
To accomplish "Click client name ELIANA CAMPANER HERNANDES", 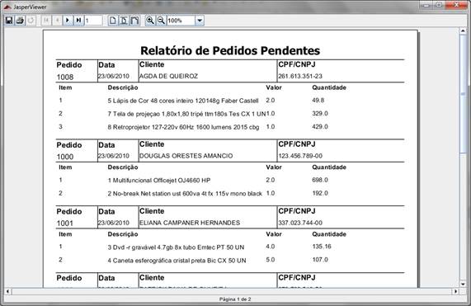I will click(x=190, y=223).
